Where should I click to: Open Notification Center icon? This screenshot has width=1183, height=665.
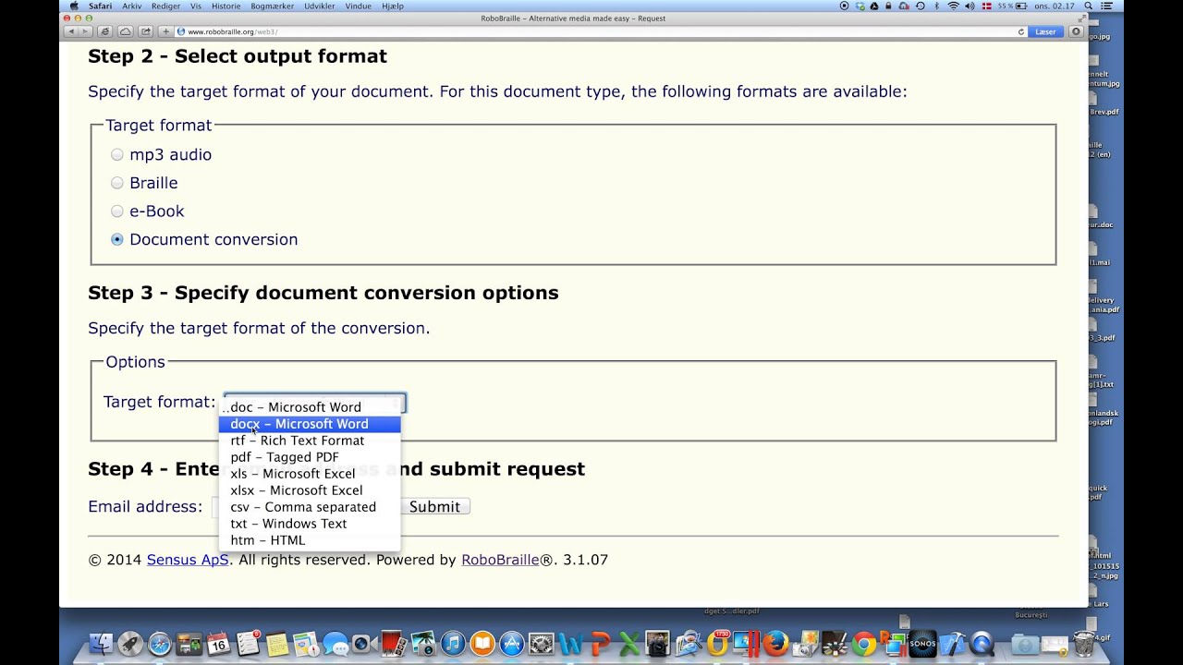[x=1106, y=6]
